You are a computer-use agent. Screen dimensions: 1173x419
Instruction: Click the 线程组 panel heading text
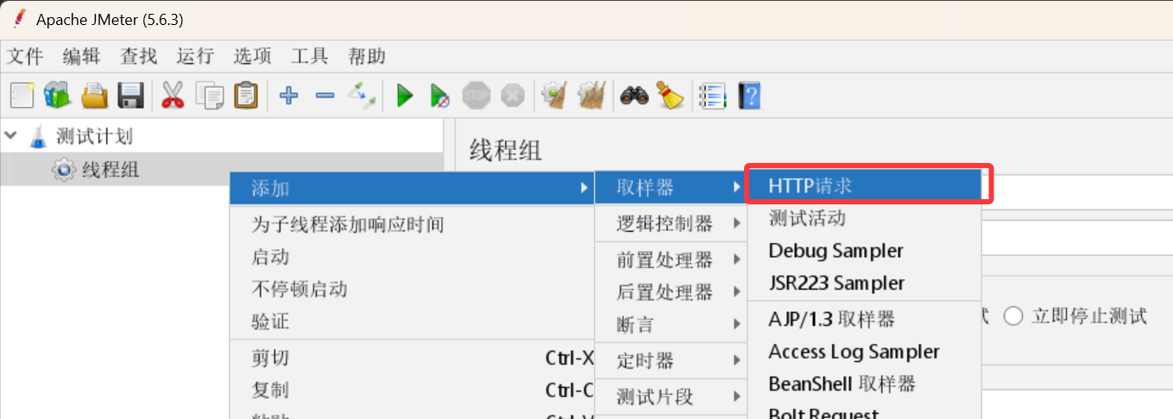click(x=506, y=151)
